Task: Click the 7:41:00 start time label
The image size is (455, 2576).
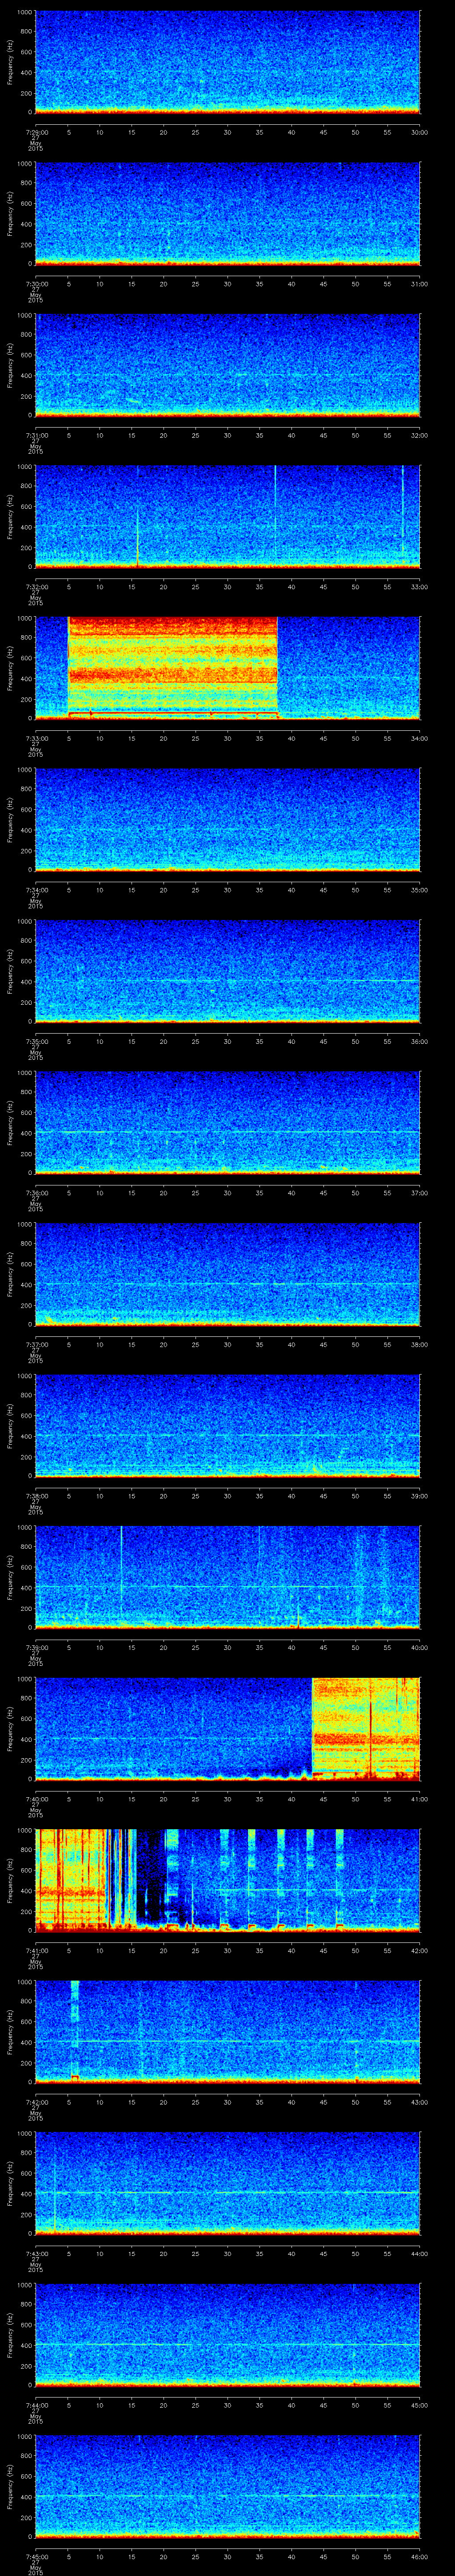Action: [x=36, y=1950]
